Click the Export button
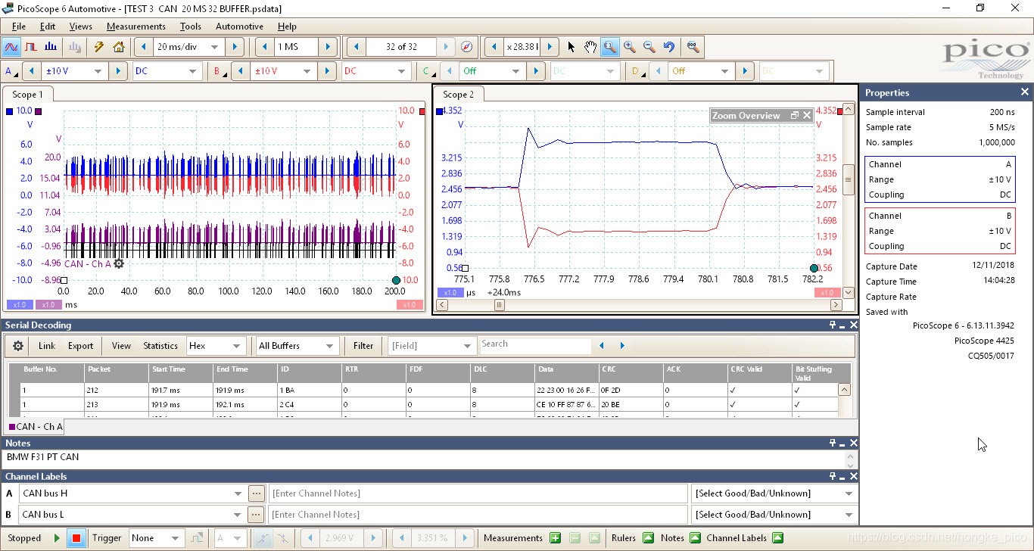 tap(80, 346)
